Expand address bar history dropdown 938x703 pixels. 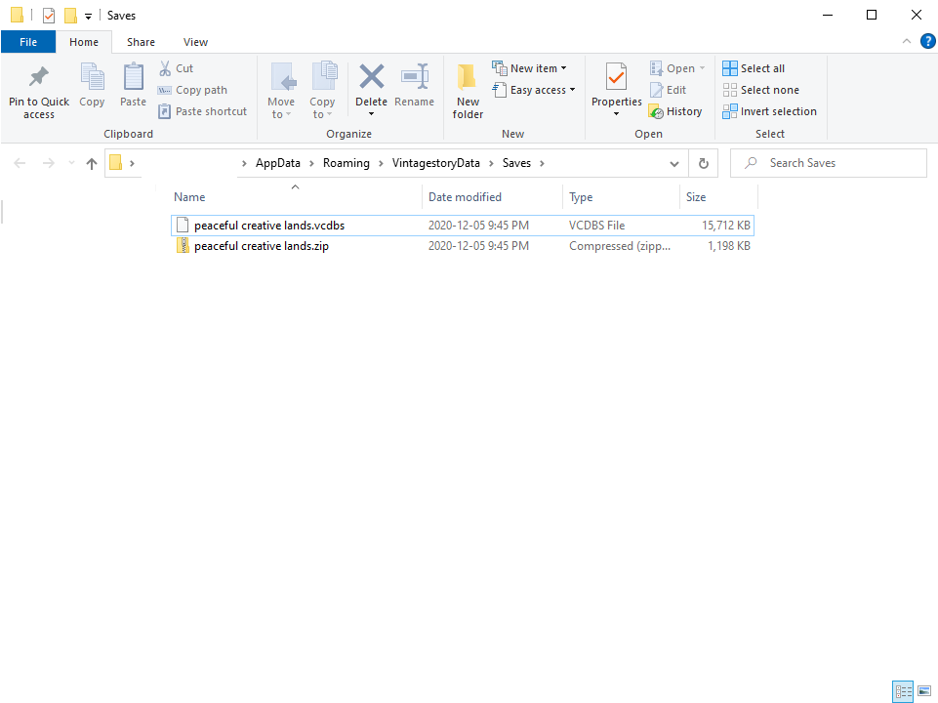tap(674, 163)
